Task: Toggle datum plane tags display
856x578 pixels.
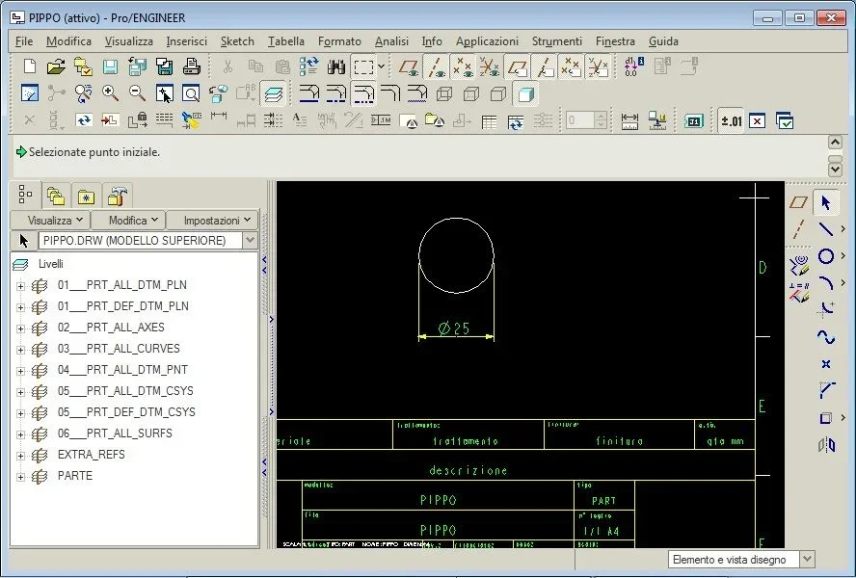Action: [517, 66]
